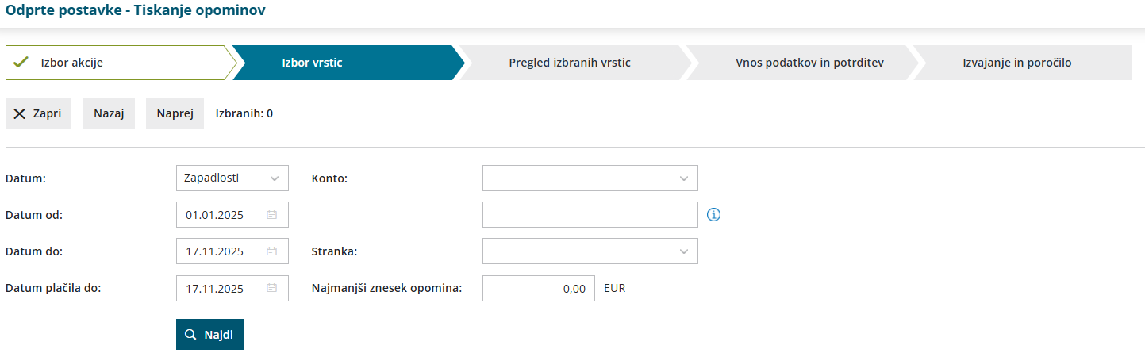Open calendar picker for Datum plačila do
The image size is (1145, 357).
(x=271, y=289)
